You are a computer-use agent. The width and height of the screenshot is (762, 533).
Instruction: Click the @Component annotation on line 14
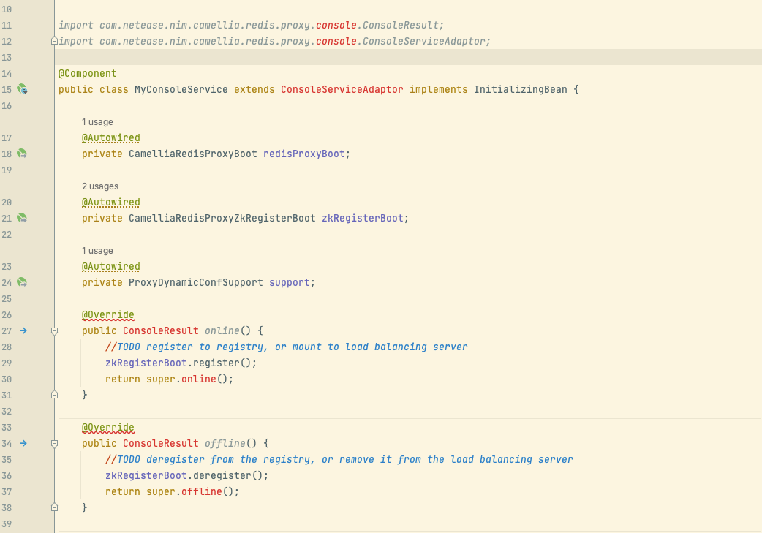pos(88,73)
